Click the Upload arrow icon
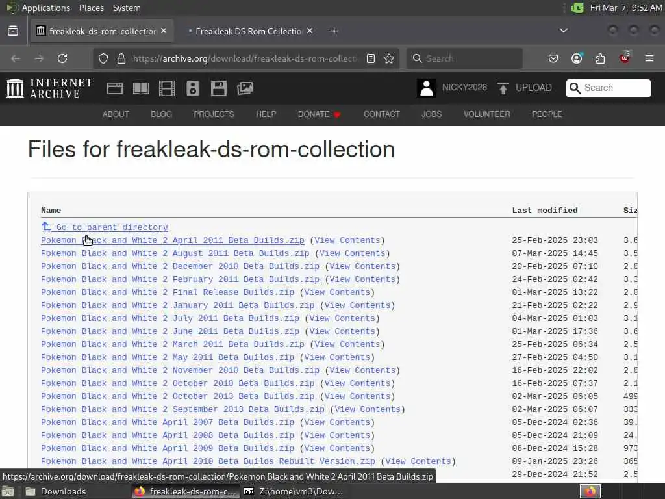 pos(503,88)
